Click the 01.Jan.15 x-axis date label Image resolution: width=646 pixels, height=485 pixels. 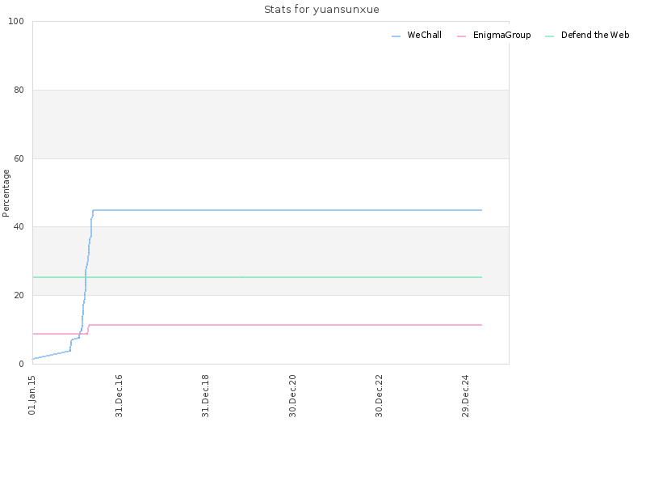[x=32, y=395]
